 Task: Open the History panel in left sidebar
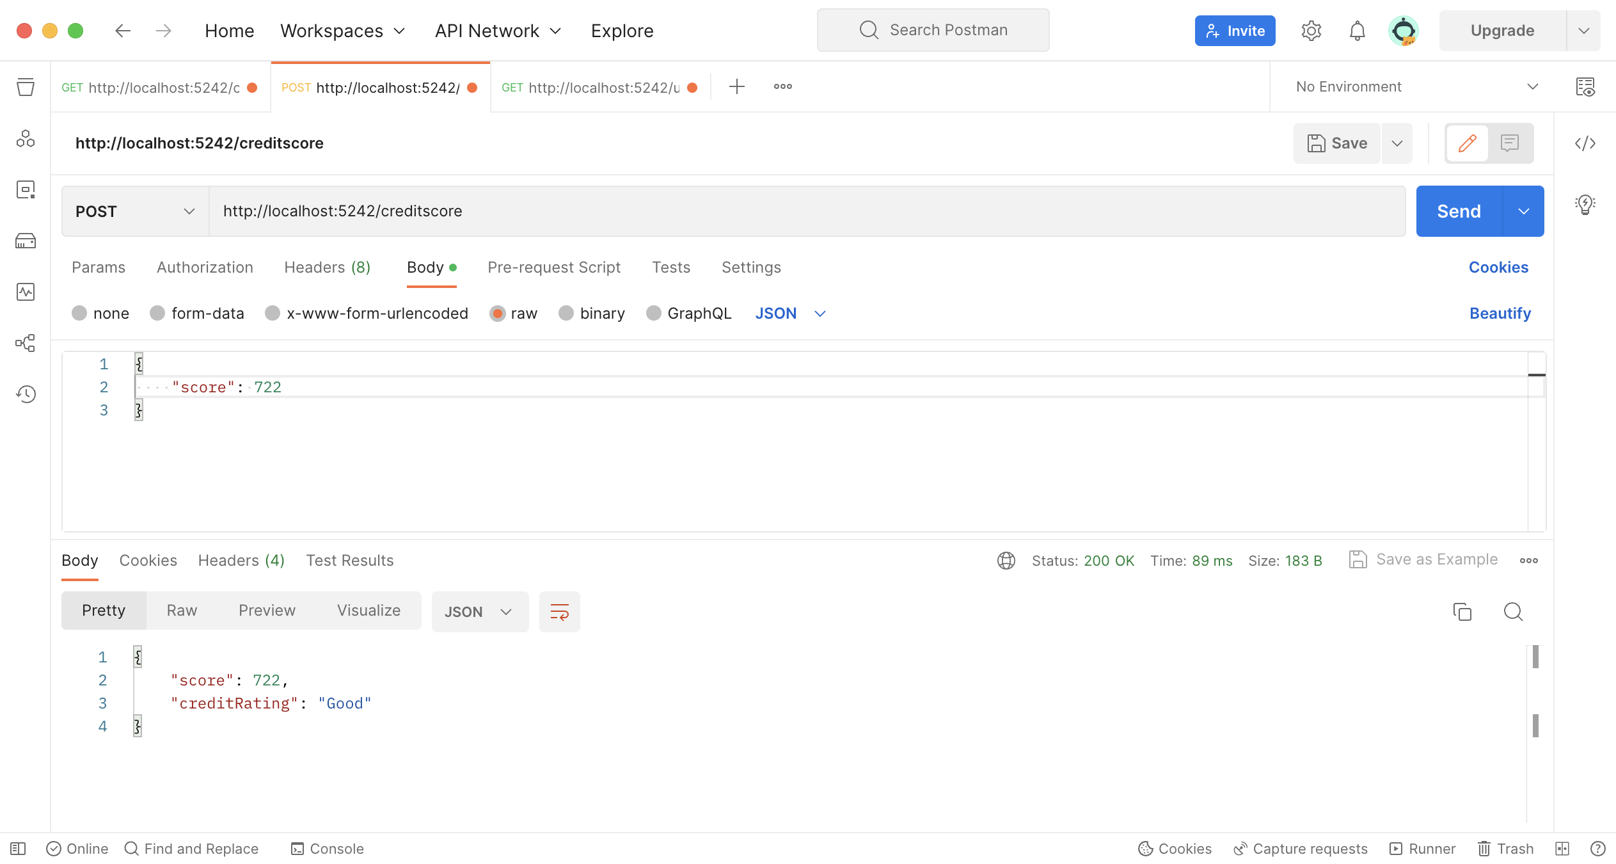tap(26, 395)
